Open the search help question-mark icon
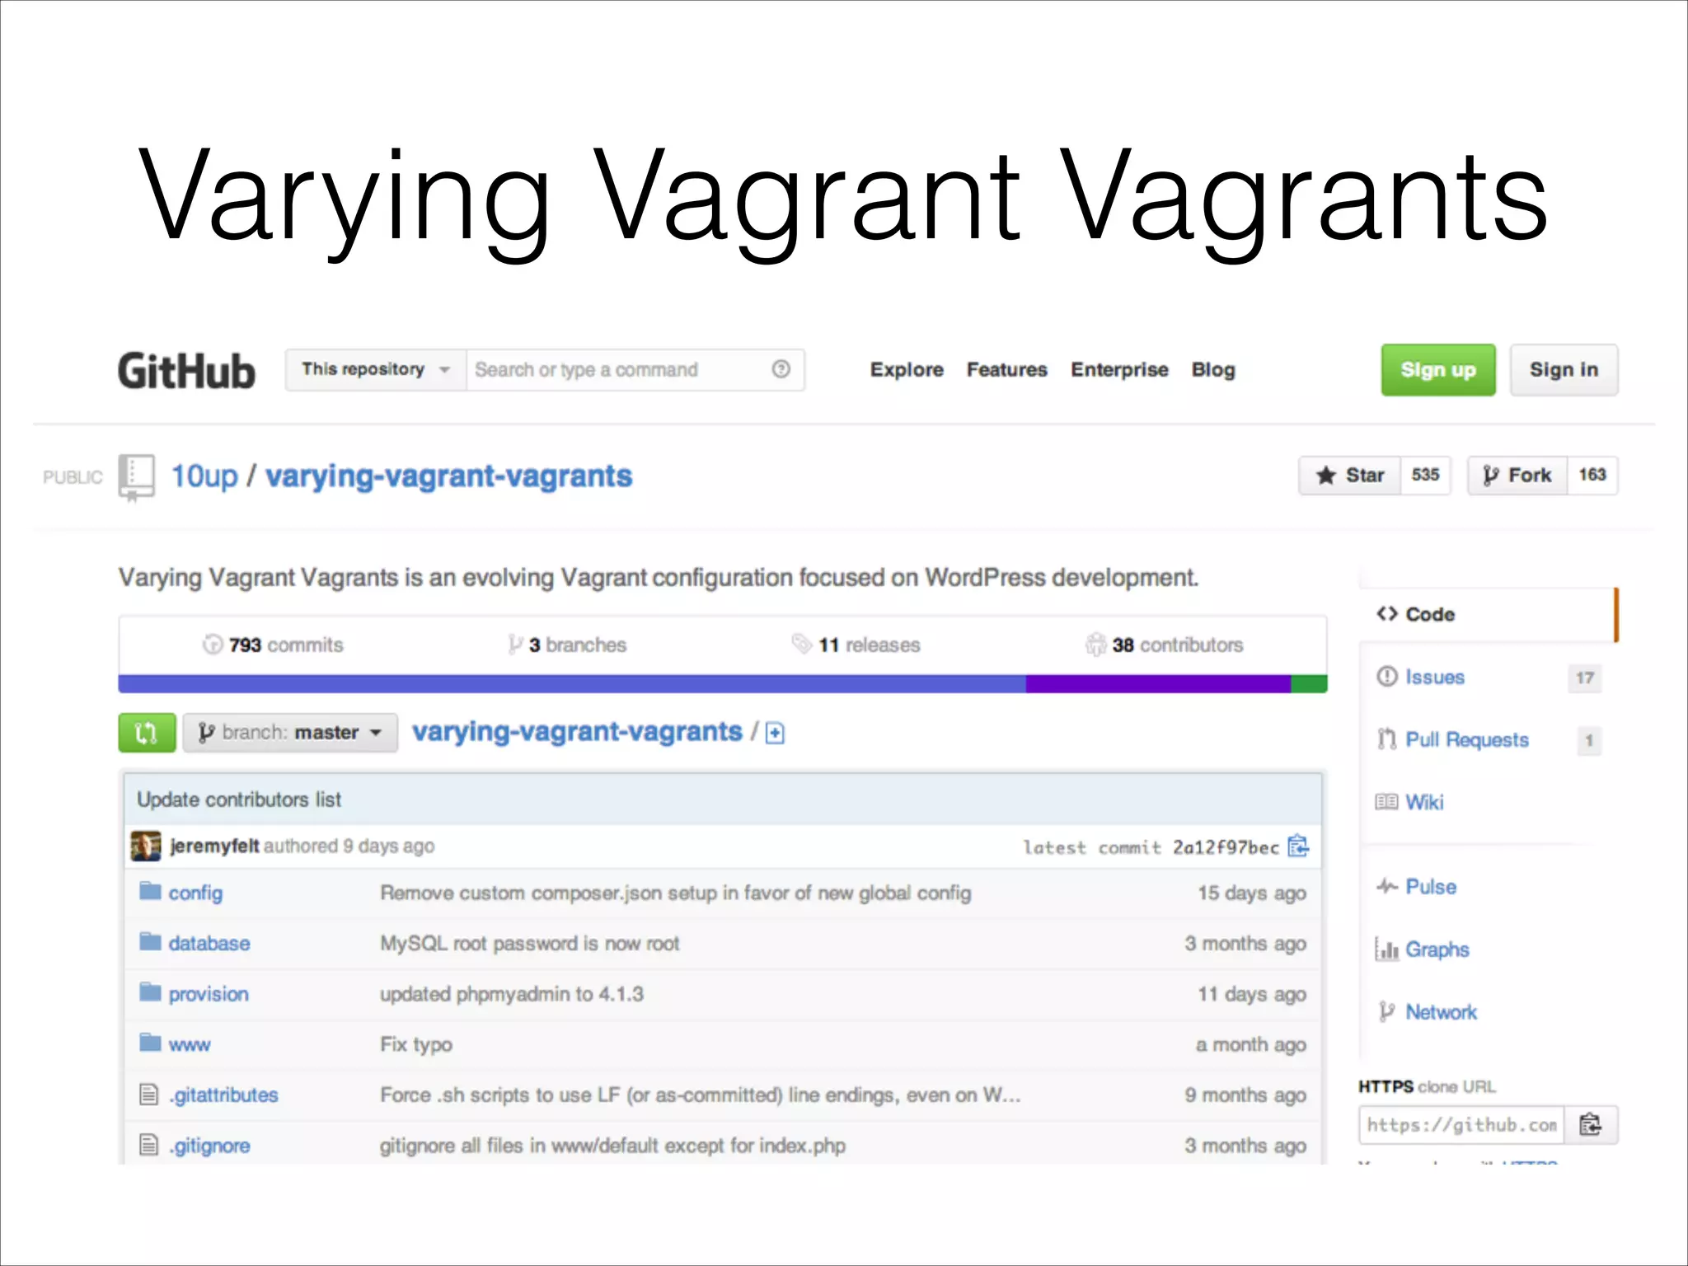 click(x=781, y=369)
